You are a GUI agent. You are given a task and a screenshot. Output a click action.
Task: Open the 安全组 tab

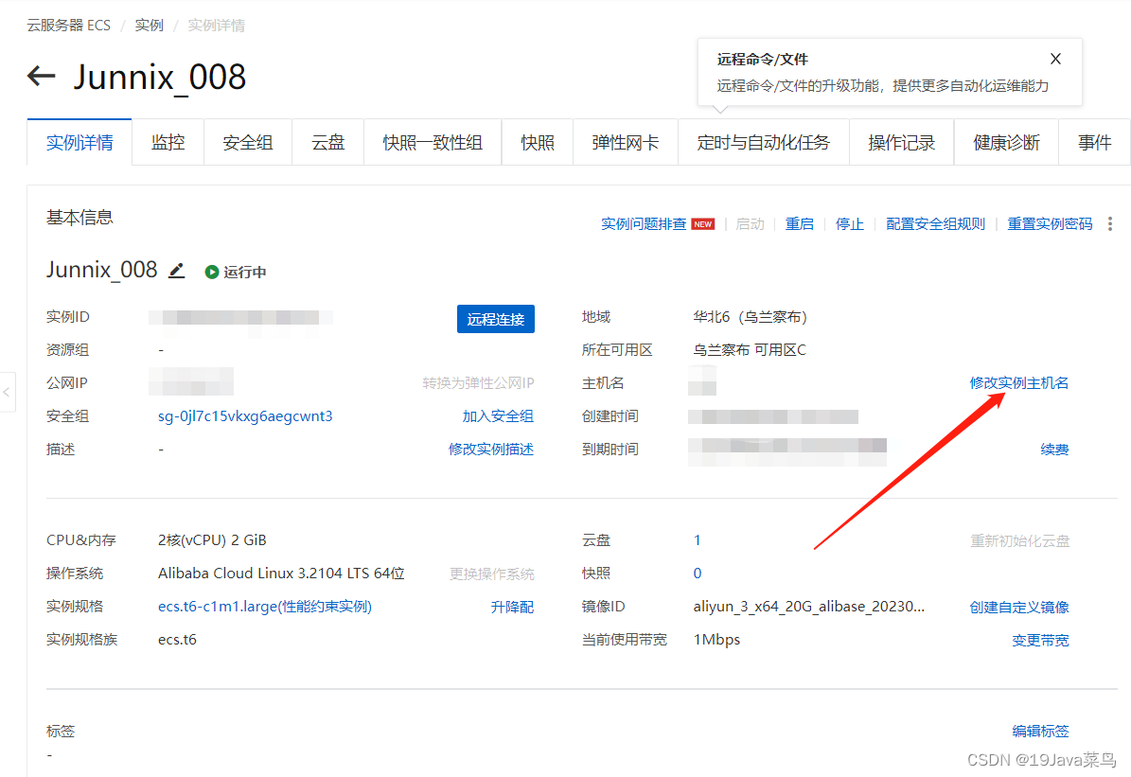coord(247,142)
